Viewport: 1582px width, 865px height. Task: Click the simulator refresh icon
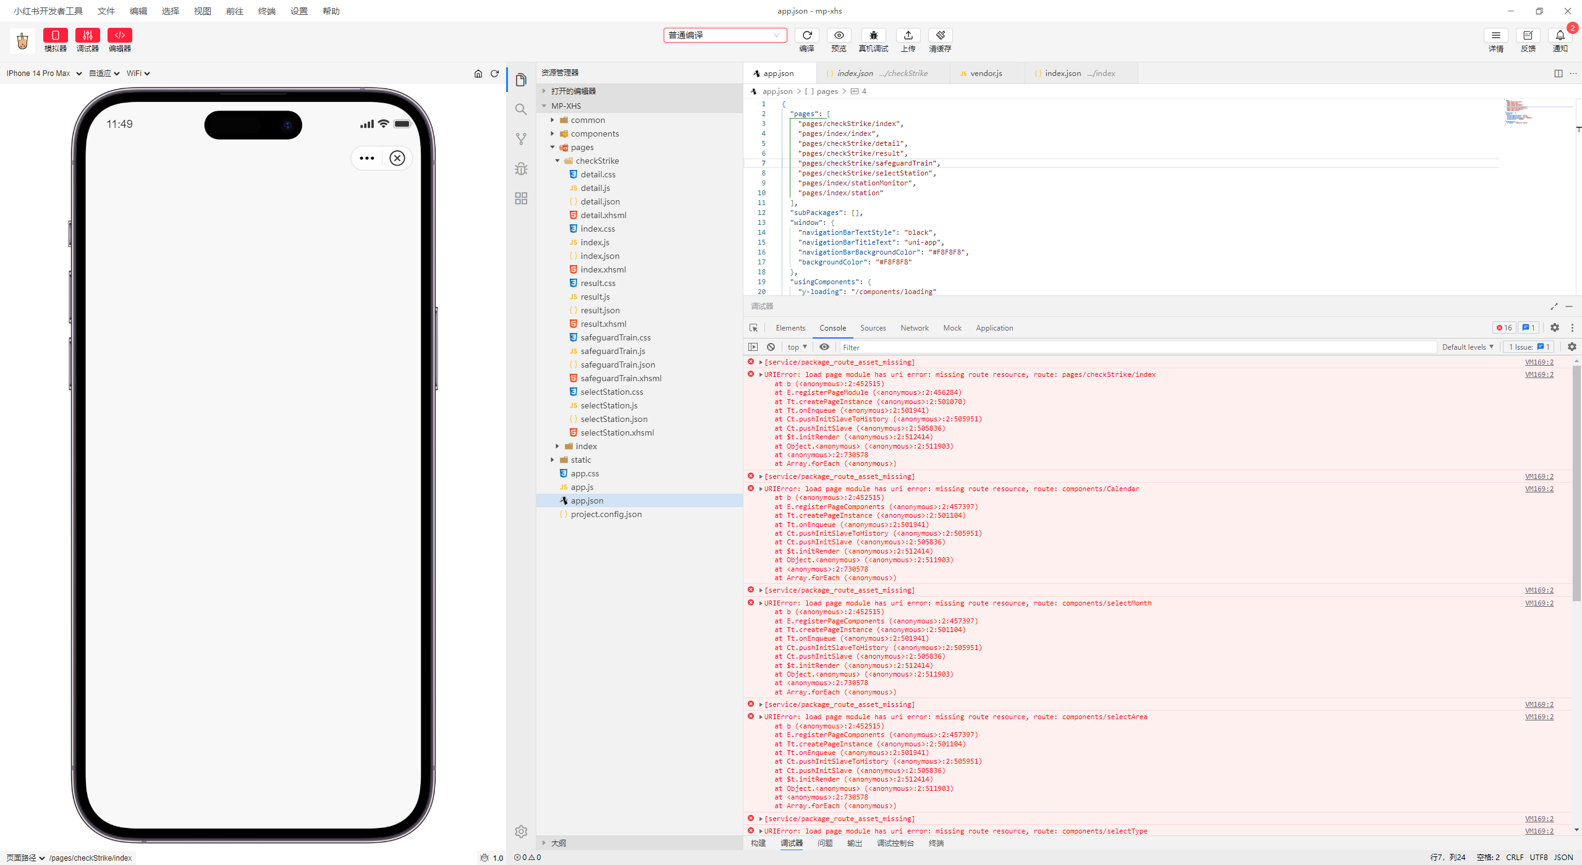tap(494, 74)
